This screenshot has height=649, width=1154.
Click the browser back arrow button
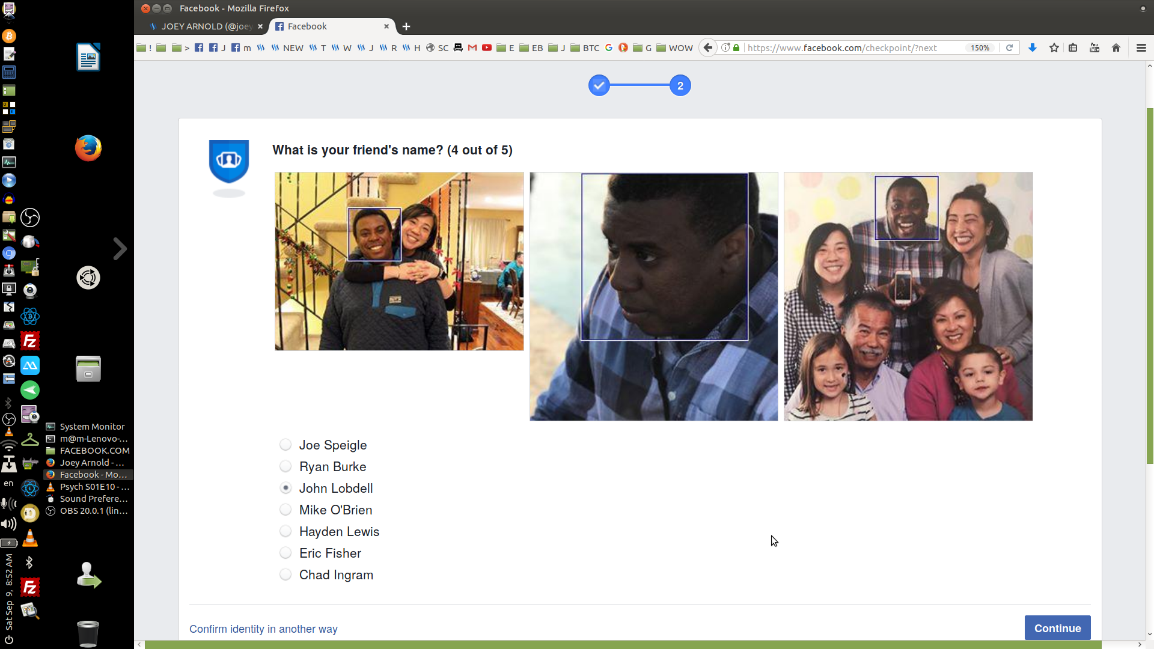click(x=708, y=47)
